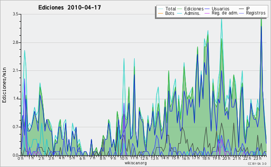Click the chart title 'Ediciones 2010-04-17'
This screenshot has height=167, width=271.
[70, 8]
